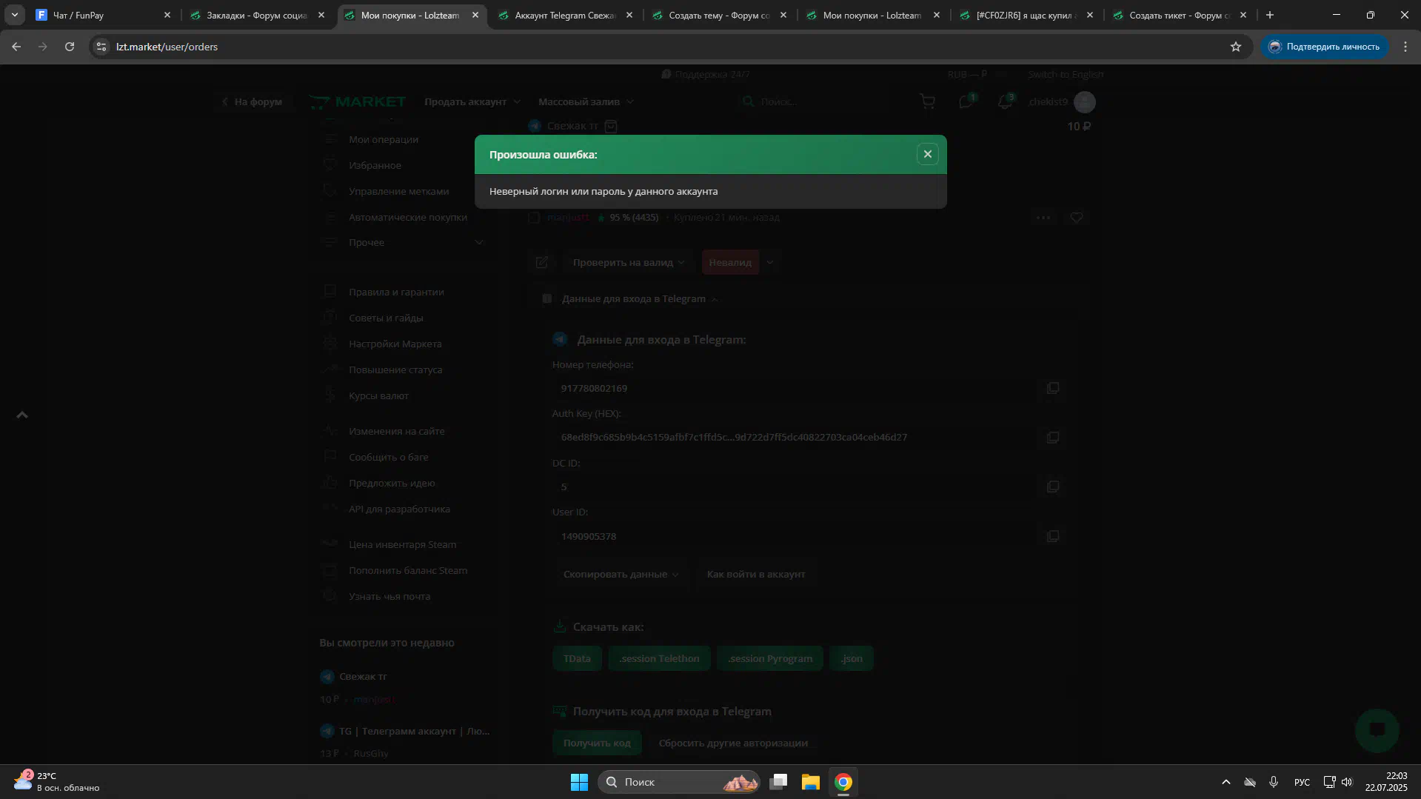
Task: Download the account as .json
Action: point(852,658)
